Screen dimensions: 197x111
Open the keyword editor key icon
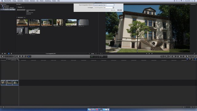coord(15,56)
